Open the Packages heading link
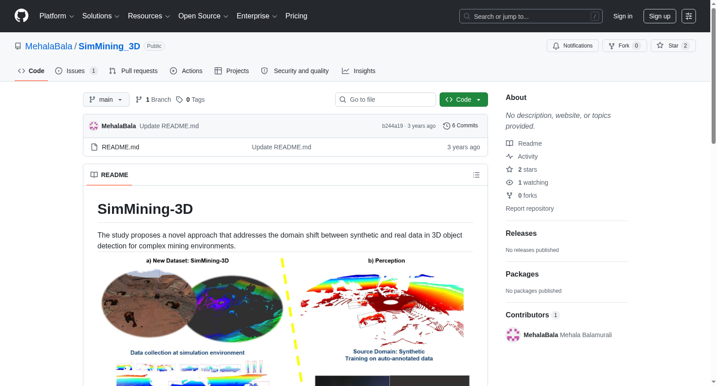Screen dimensions: 717x386 pos(522,274)
